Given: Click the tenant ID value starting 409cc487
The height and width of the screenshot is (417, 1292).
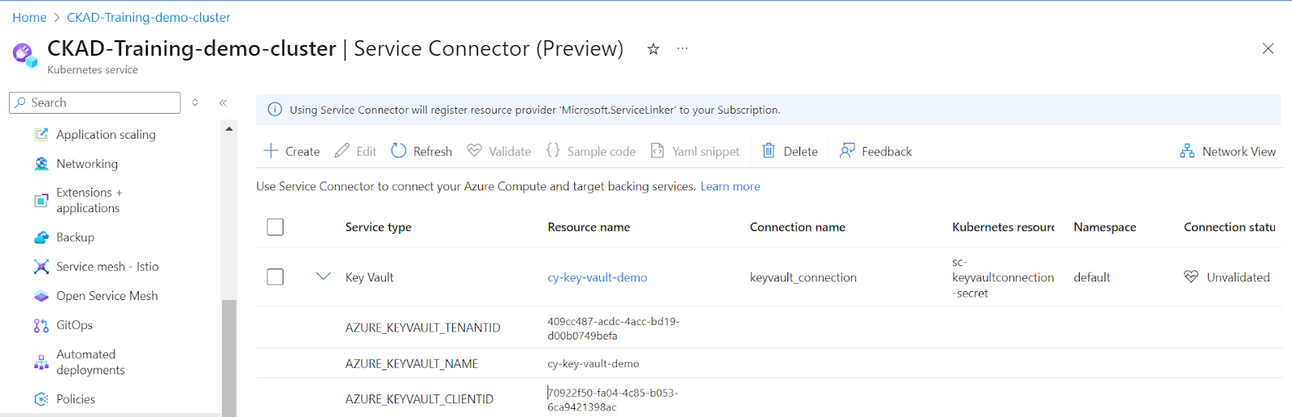Looking at the screenshot, I should tap(614, 328).
